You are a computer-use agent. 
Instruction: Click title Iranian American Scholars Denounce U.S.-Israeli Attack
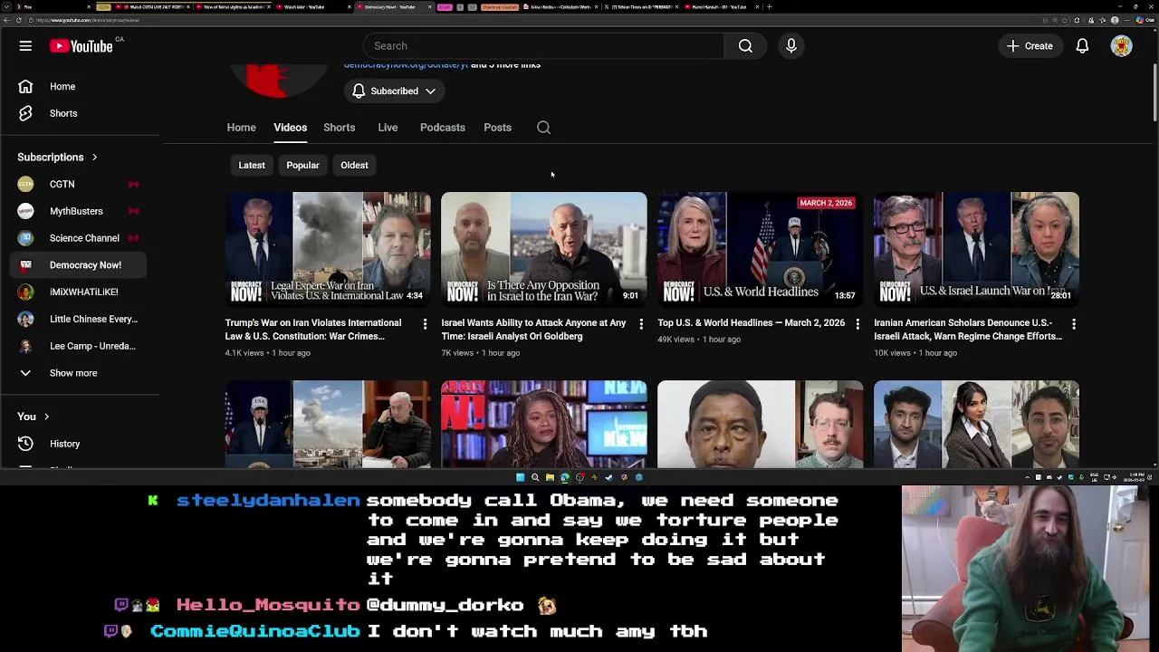tap(968, 330)
